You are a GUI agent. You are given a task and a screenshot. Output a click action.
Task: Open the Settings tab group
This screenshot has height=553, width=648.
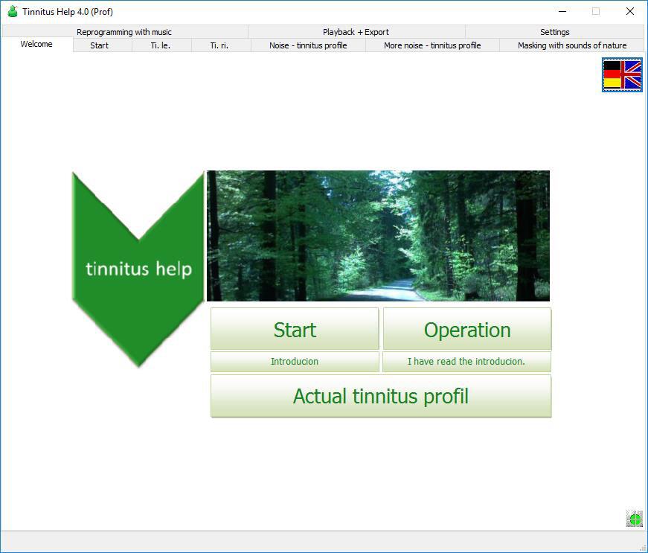[x=554, y=32]
